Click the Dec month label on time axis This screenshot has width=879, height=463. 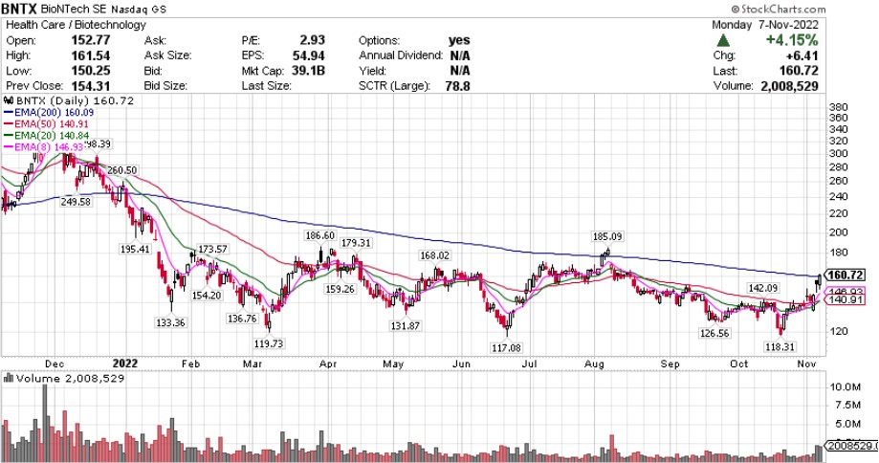pyautogui.click(x=55, y=364)
